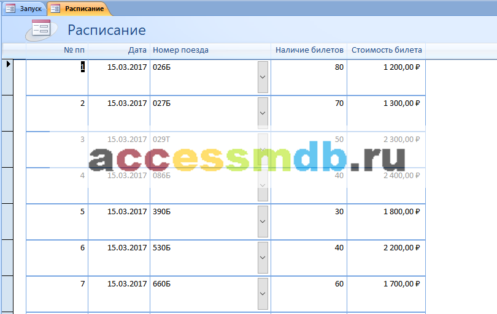Click the form icon on Запуск tab

tap(10, 9)
